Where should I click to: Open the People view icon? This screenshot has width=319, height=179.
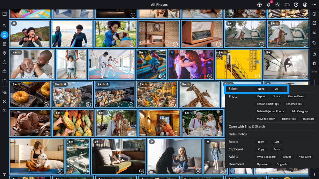(x=4, y=62)
